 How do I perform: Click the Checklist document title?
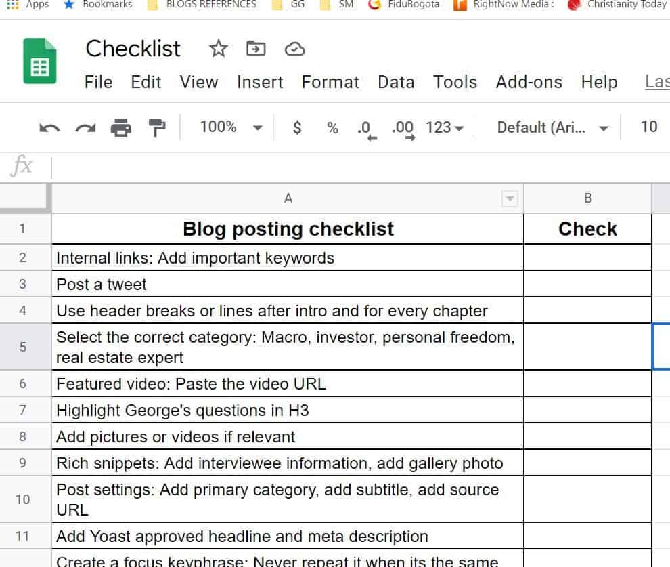(133, 49)
